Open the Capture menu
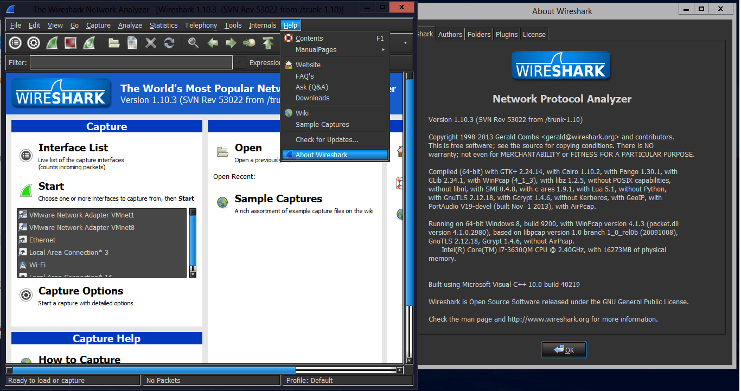The image size is (741, 391). [98, 25]
